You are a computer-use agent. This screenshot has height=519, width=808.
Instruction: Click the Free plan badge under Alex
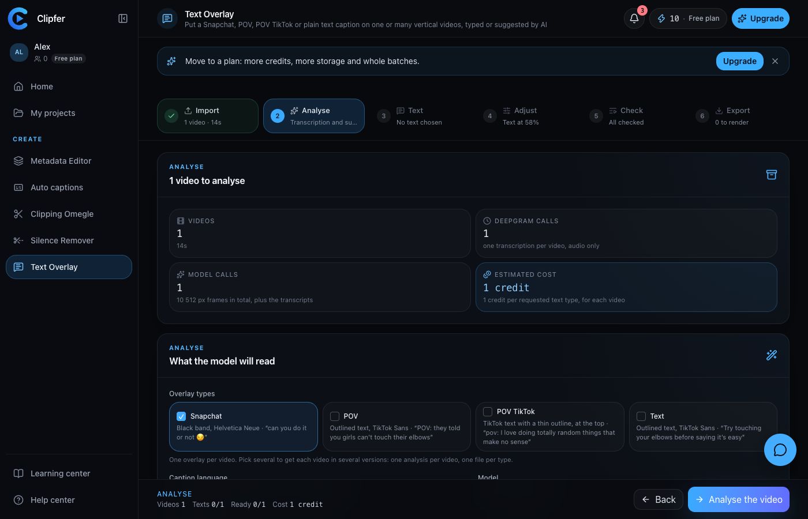(68, 58)
